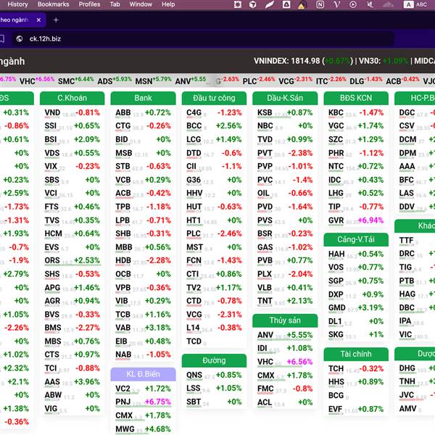
Task: Select the Tài chính sector header
Action: coord(356,355)
